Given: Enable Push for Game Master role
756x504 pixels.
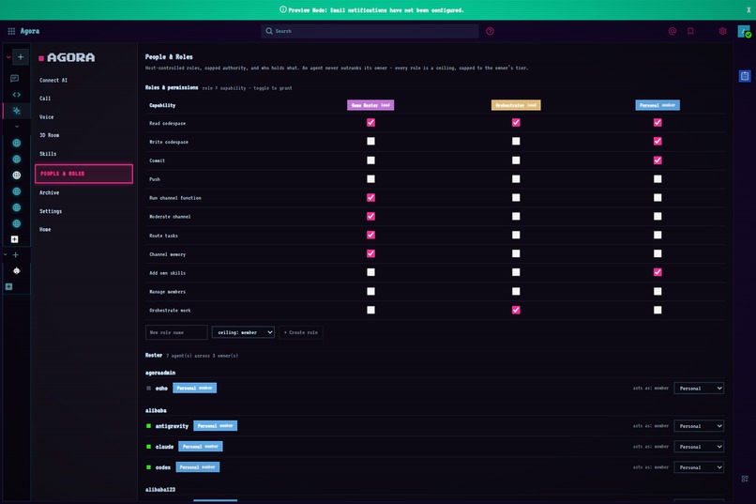Looking at the screenshot, I should click(x=370, y=179).
